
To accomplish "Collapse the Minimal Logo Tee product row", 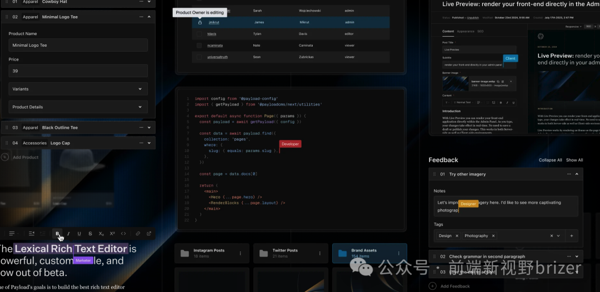I will 149,17.
